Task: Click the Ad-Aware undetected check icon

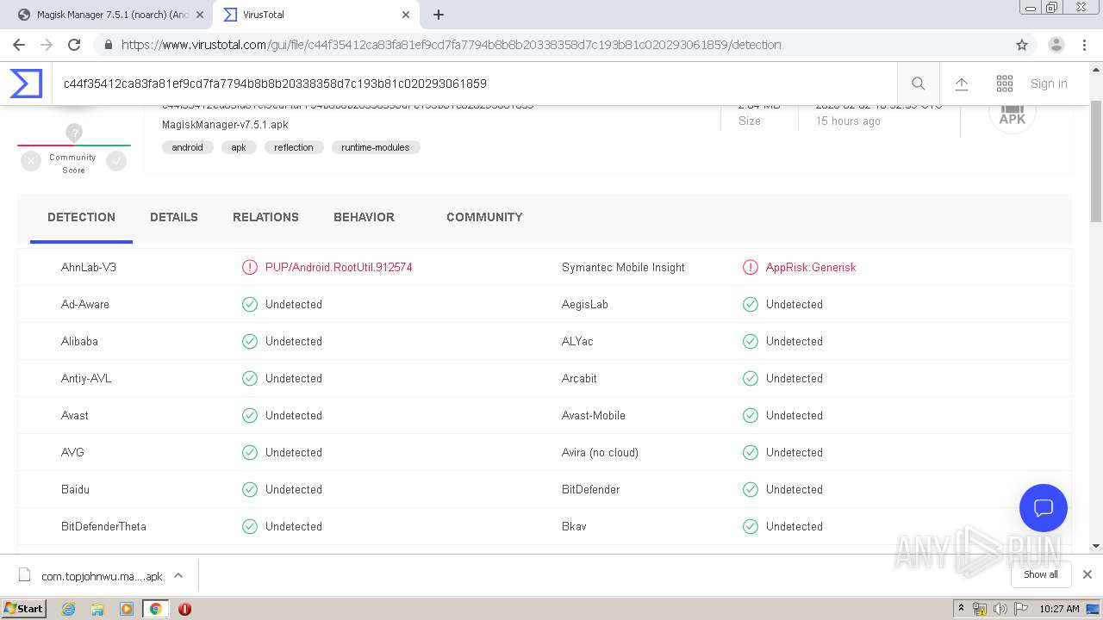Action: [250, 305]
